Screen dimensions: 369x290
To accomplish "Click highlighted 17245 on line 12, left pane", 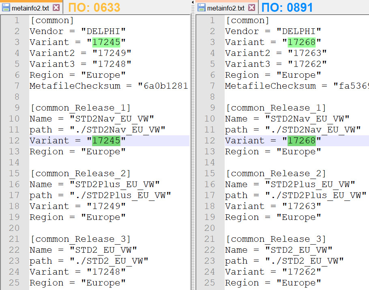I will pyautogui.click(x=106, y=141).
